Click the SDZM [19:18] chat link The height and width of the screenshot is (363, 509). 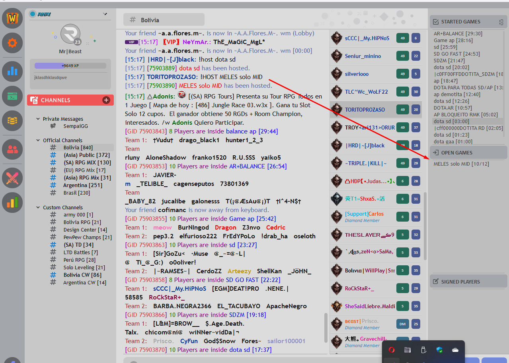[x=248, y=315]
